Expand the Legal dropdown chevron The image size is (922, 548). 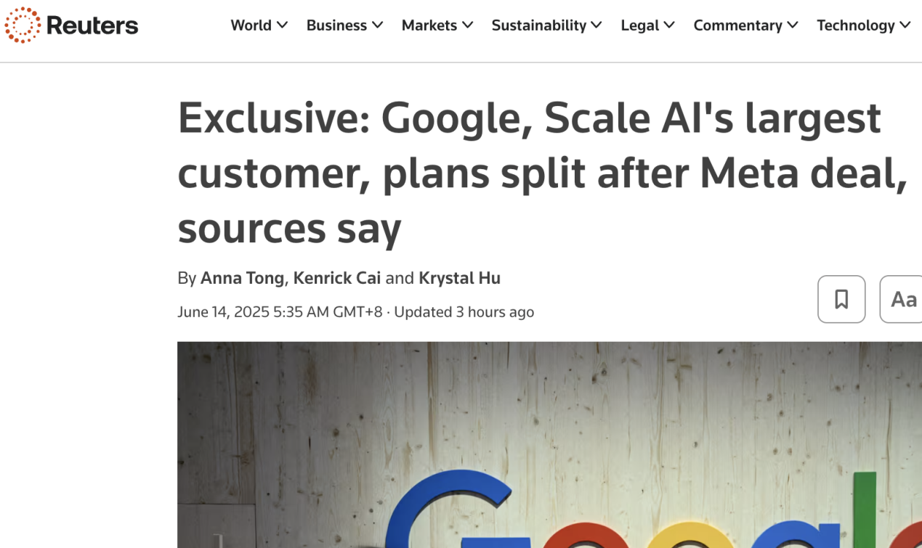670,25
